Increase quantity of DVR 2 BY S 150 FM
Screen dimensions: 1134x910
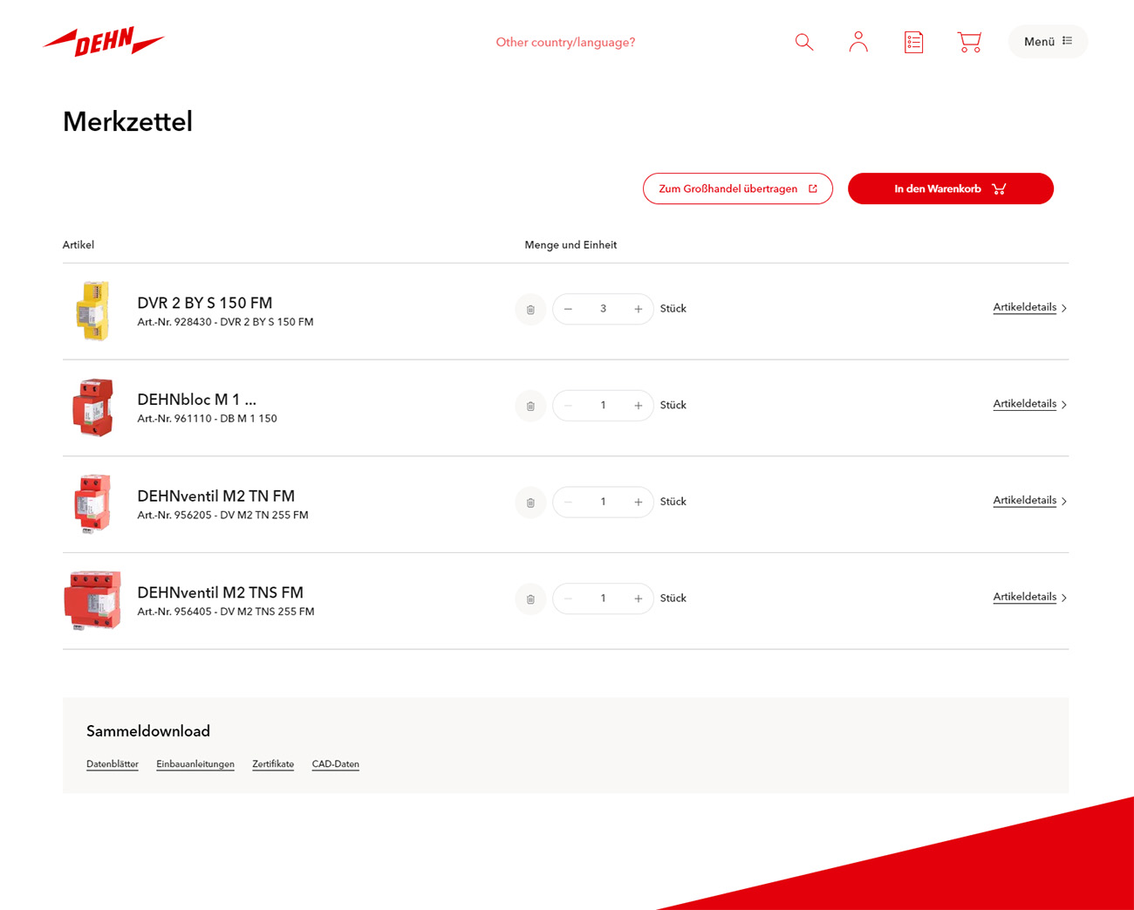pos(639,309)
